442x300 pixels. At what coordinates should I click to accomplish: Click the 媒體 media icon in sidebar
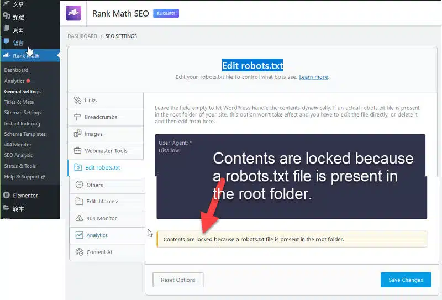click(6, 16)
